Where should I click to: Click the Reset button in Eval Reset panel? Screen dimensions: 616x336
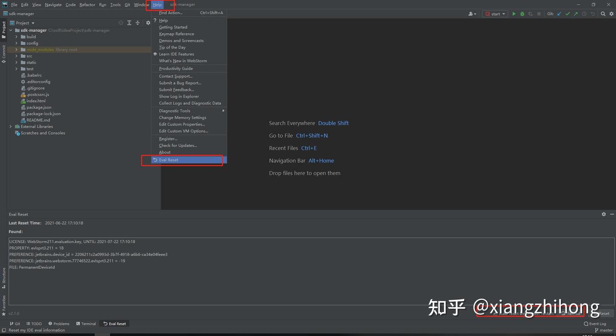[604, 313]
